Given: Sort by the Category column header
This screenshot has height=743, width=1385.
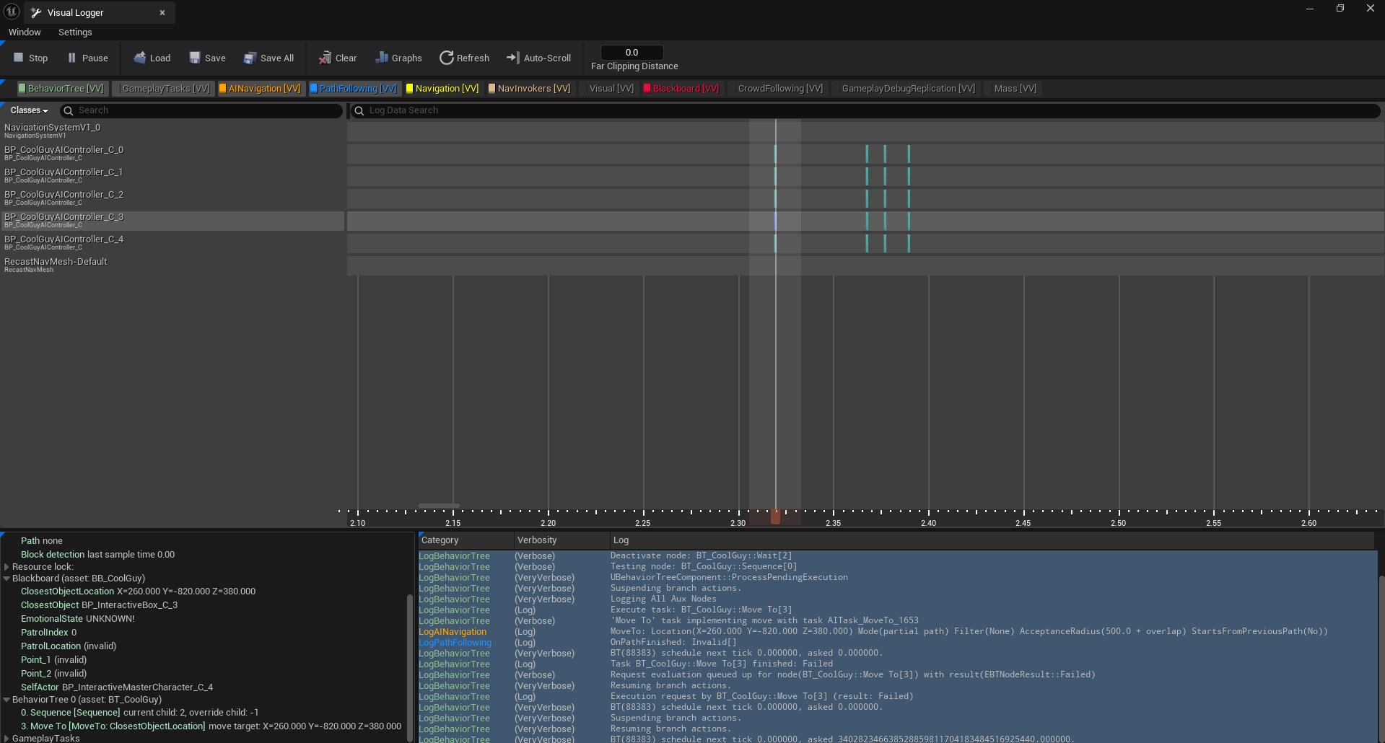Looking at the screenshot, I should (466, 540).
